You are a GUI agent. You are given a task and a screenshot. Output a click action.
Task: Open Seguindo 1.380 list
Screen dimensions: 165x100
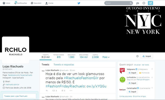[71, 56]
